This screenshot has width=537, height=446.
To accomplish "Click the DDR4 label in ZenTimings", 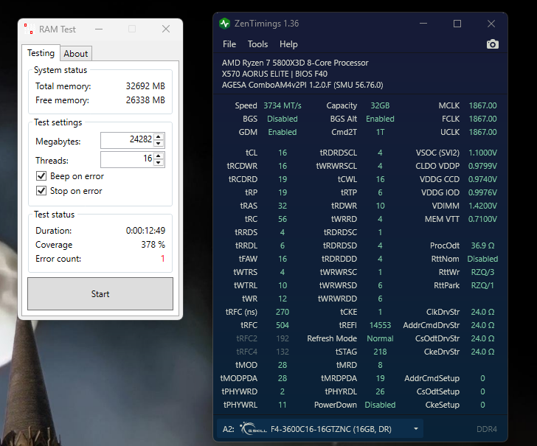I will [487, 429].
